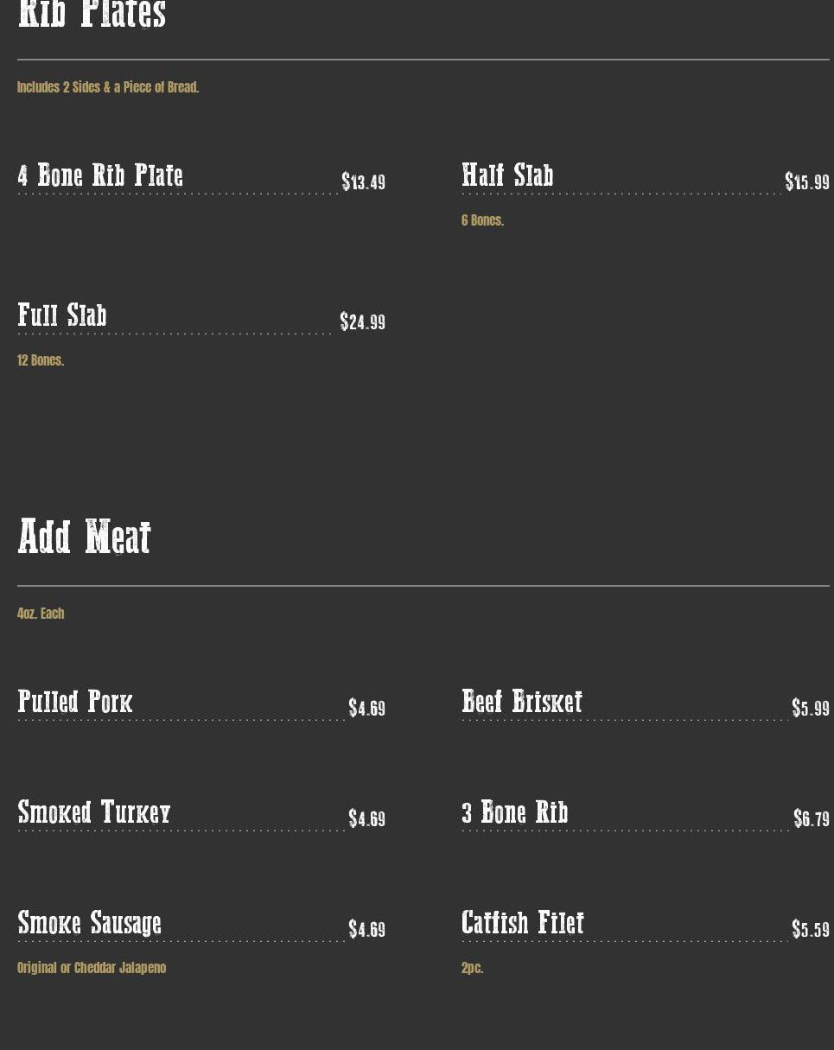The image size is (834, 1050).
Task: Click "Original or Cheddar Jalapeno" description
Action: pos(92,968)
